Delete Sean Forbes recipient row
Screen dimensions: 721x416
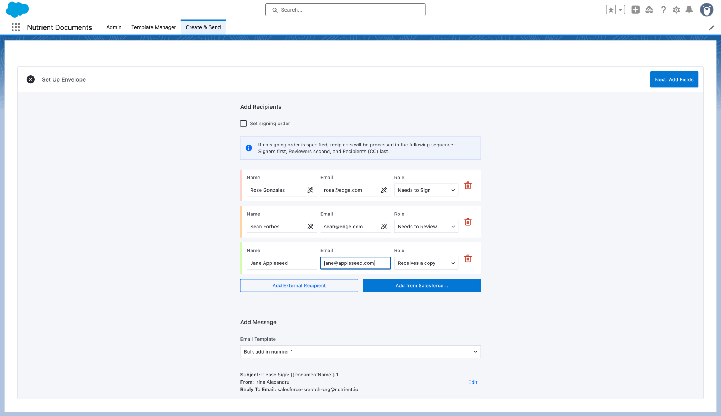click(468, 222)
